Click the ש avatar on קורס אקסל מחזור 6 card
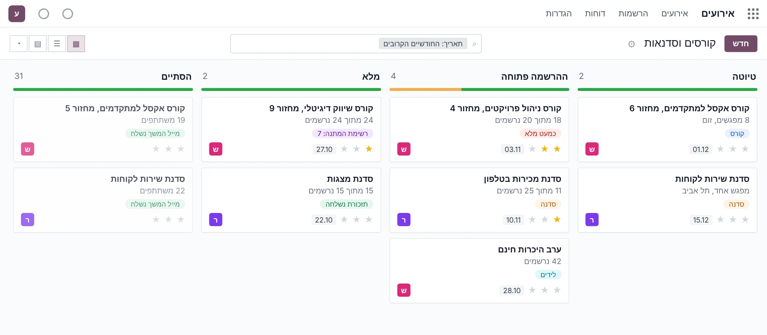The width and height of the screenshot is (767, 335). pos(592,149)
